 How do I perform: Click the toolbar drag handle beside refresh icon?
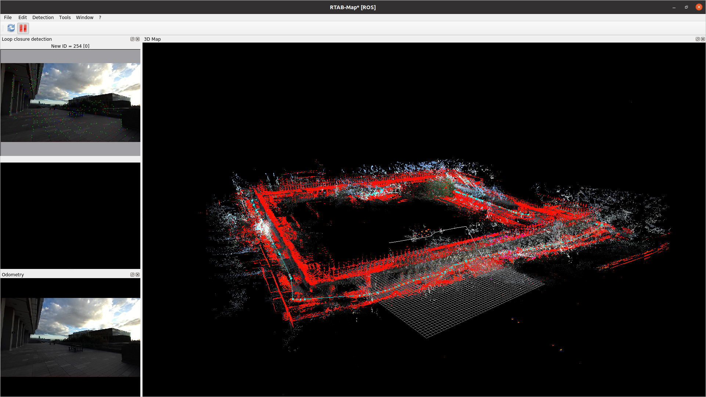3,28
